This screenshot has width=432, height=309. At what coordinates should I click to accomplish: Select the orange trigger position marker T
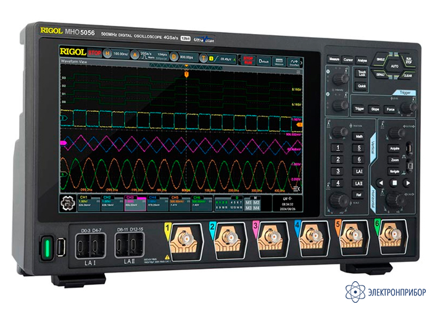tap(186, 74)
